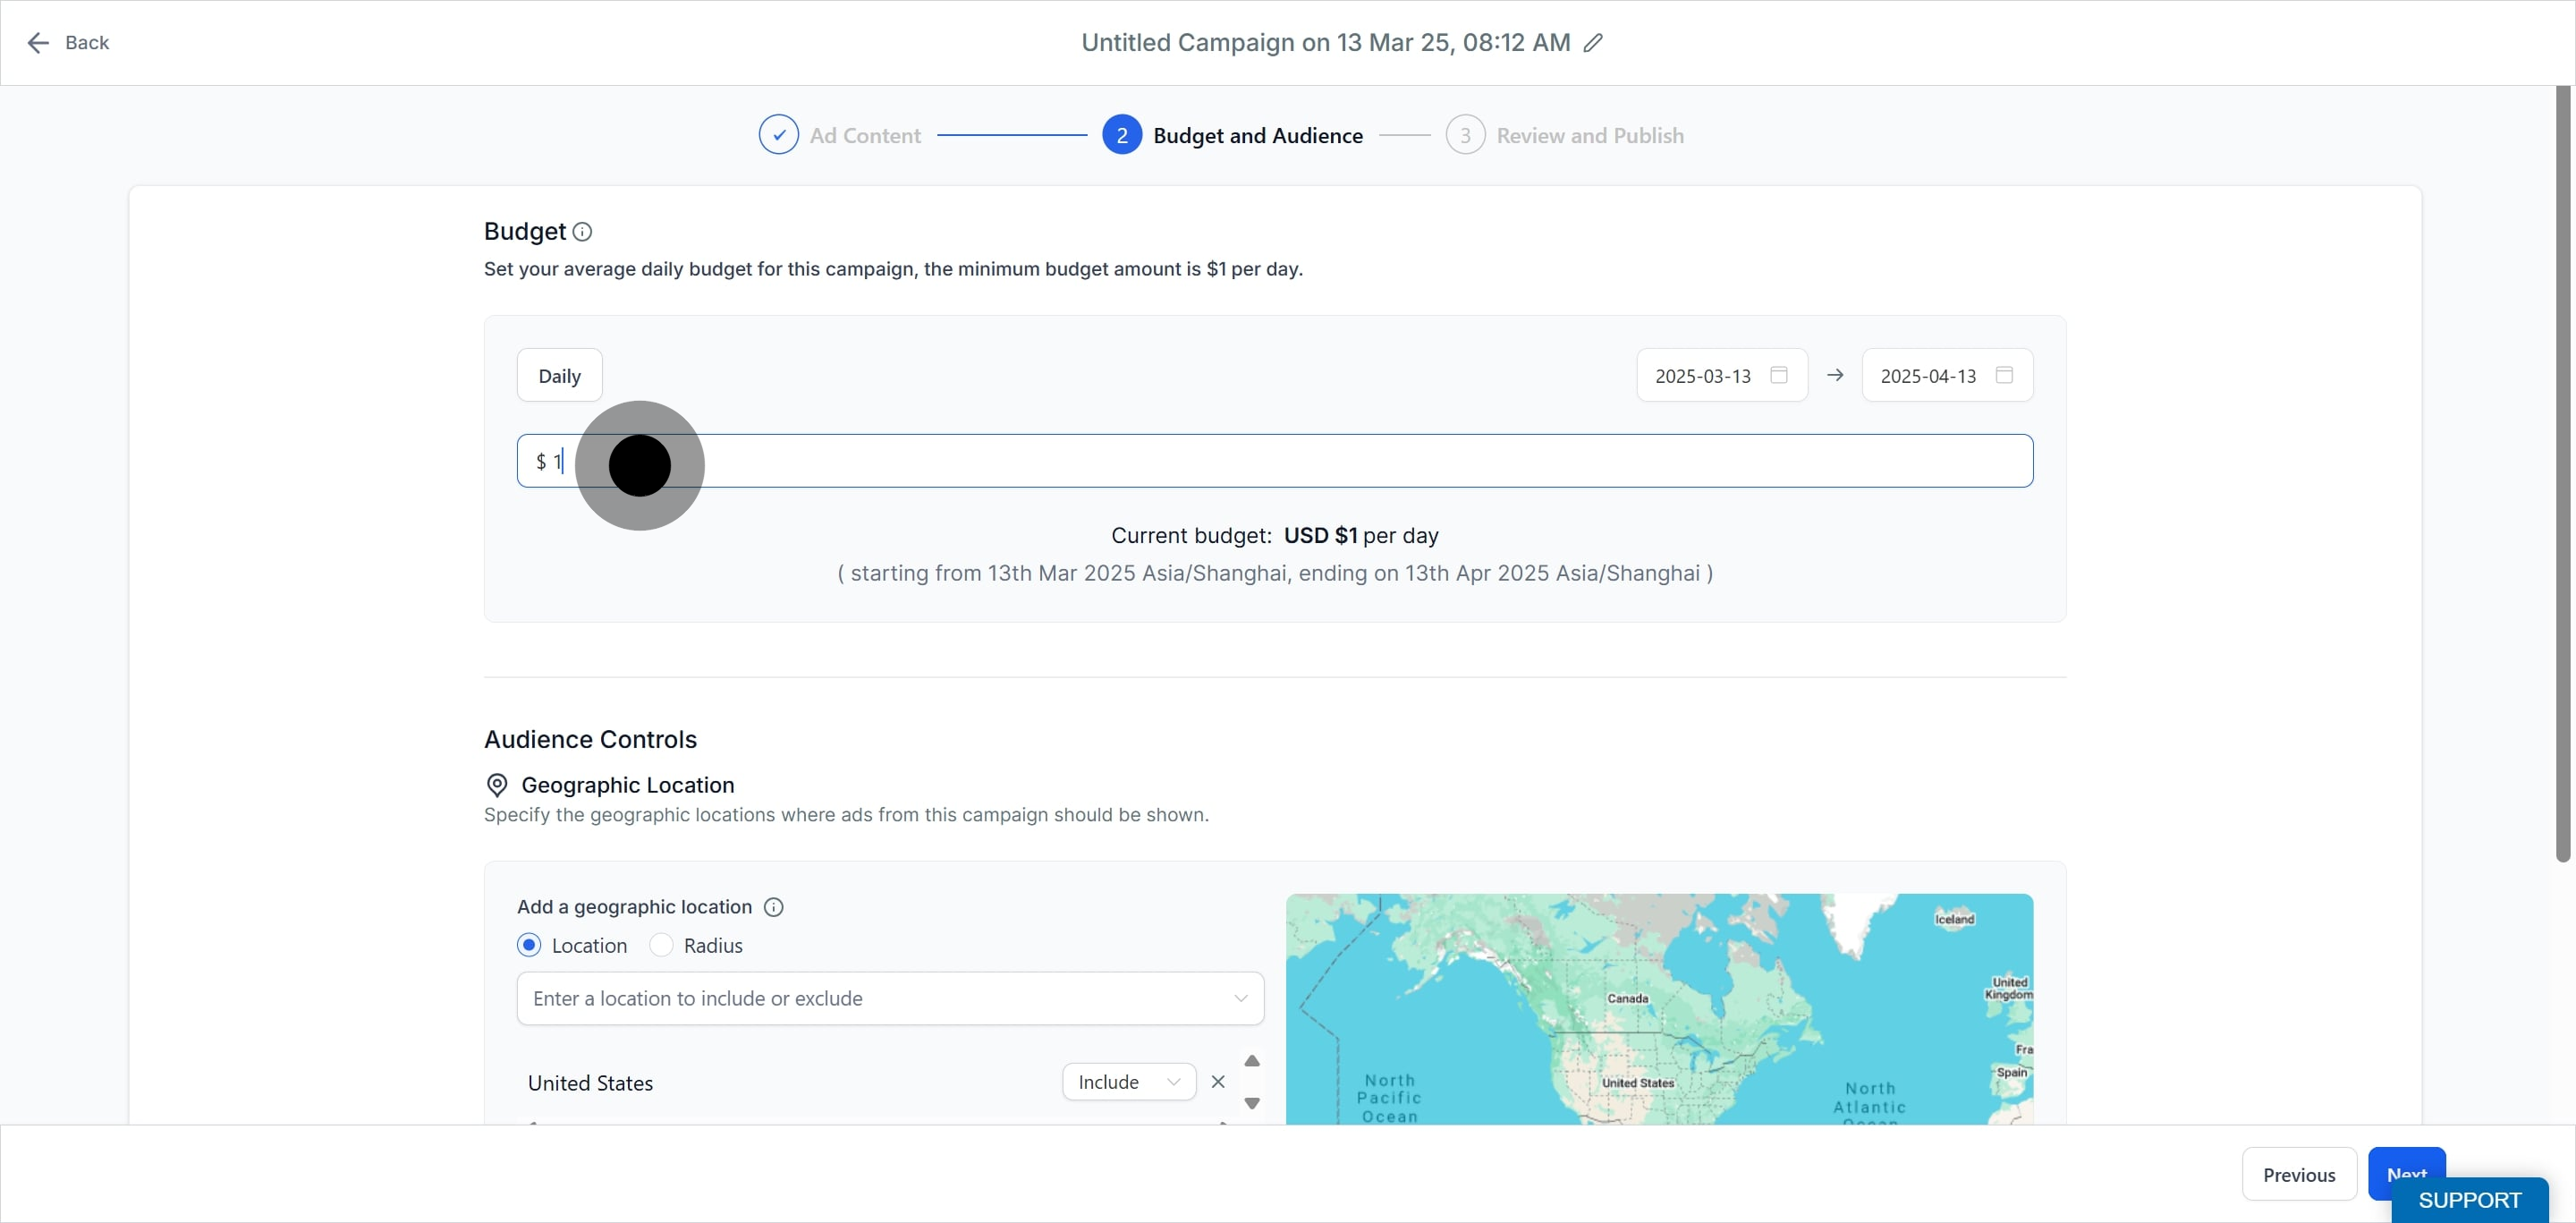This screenshot has width=2576, height=1223.
Task: Click the Back arrow icon
Action: pos(38,43)
